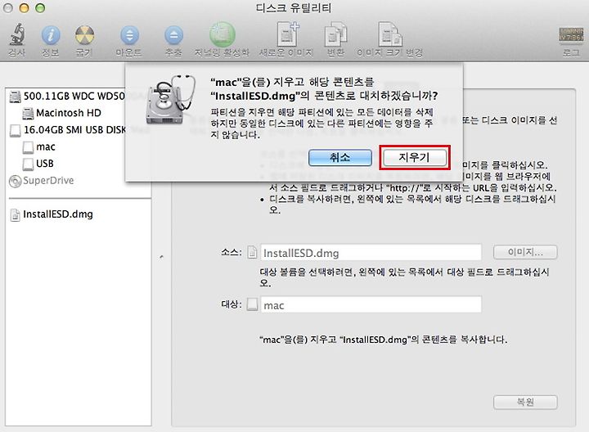Click the Disk Utility stethoscope icon in dialog

click(x=170, y=100)
